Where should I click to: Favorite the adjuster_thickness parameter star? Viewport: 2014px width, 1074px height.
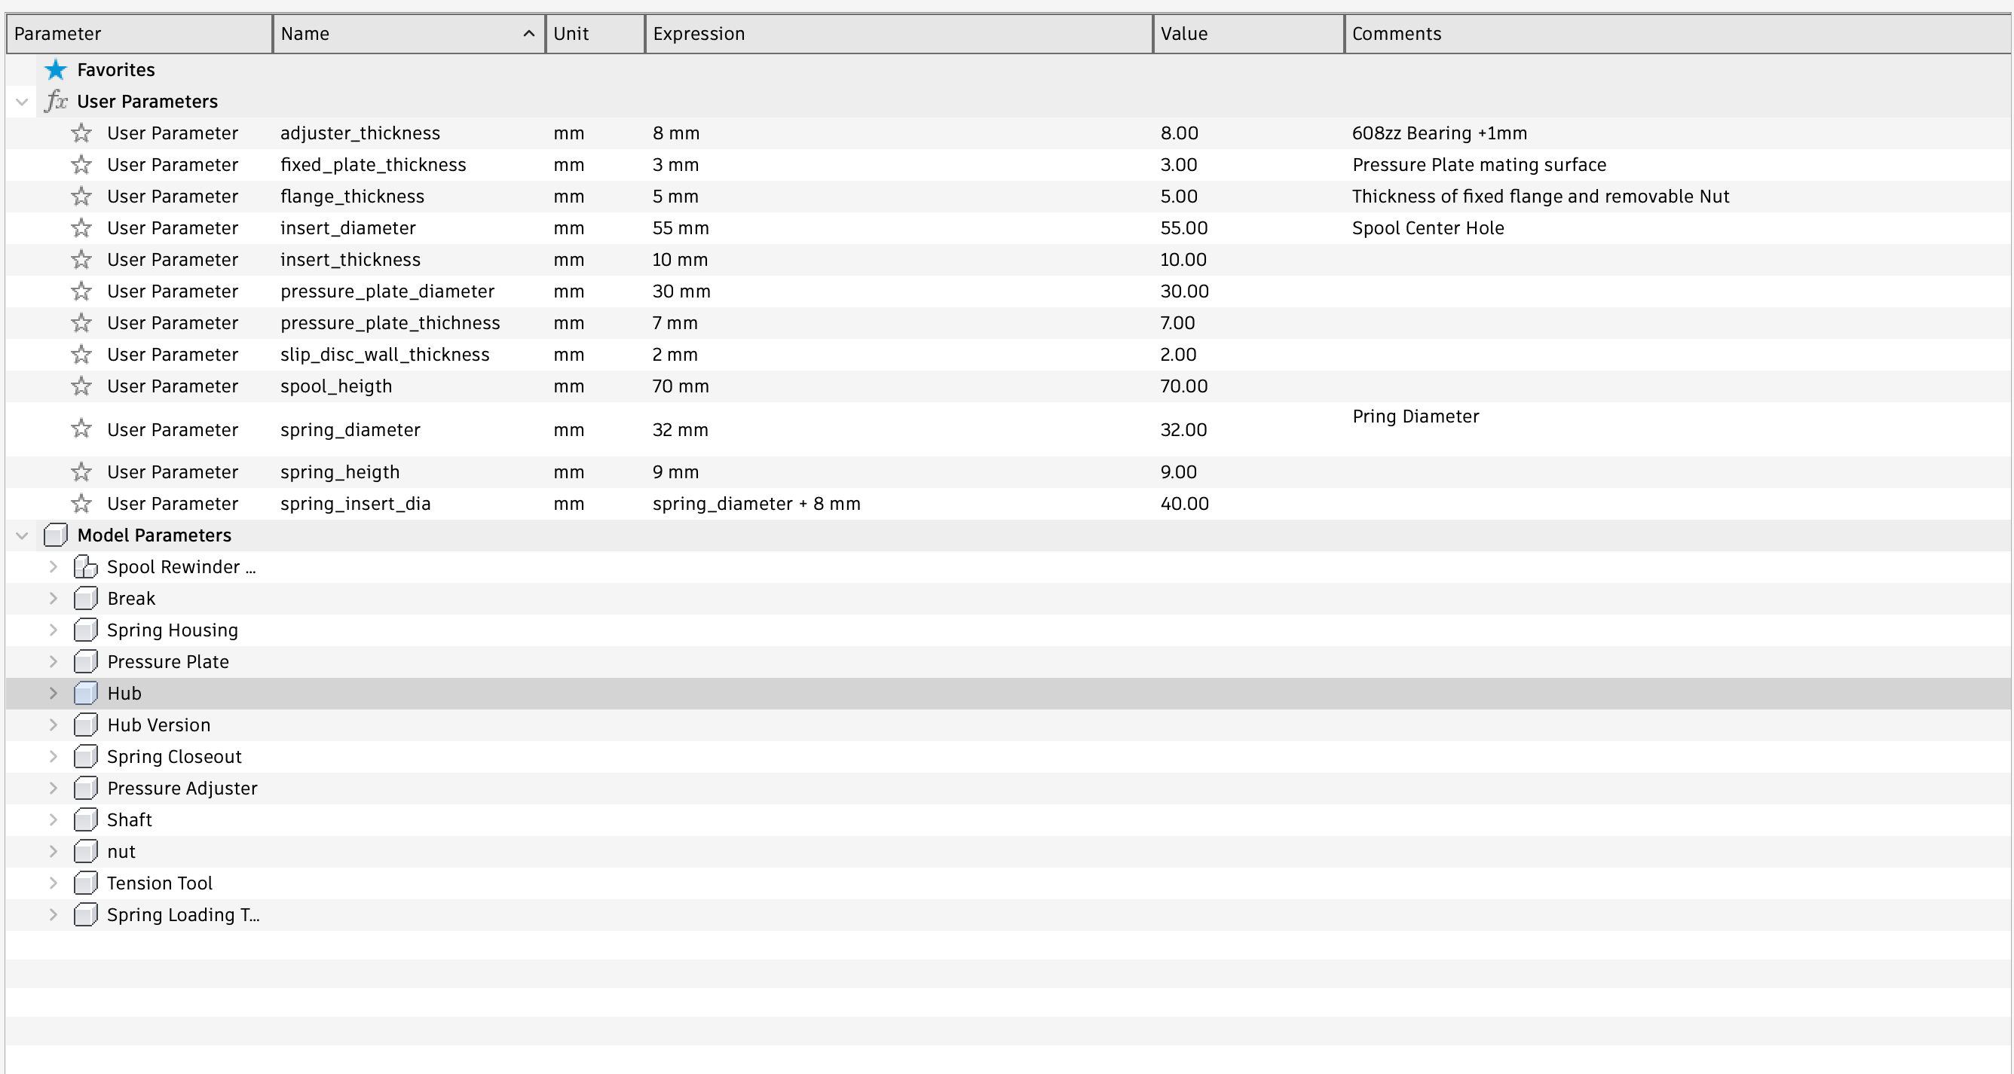pos(81,133)
